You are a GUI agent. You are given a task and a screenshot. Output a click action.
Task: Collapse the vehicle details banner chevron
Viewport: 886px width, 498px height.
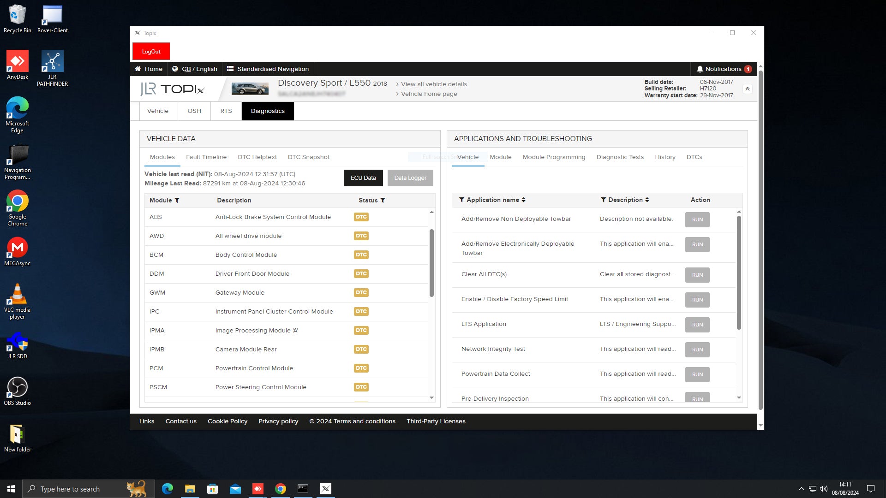coord(747,89)
